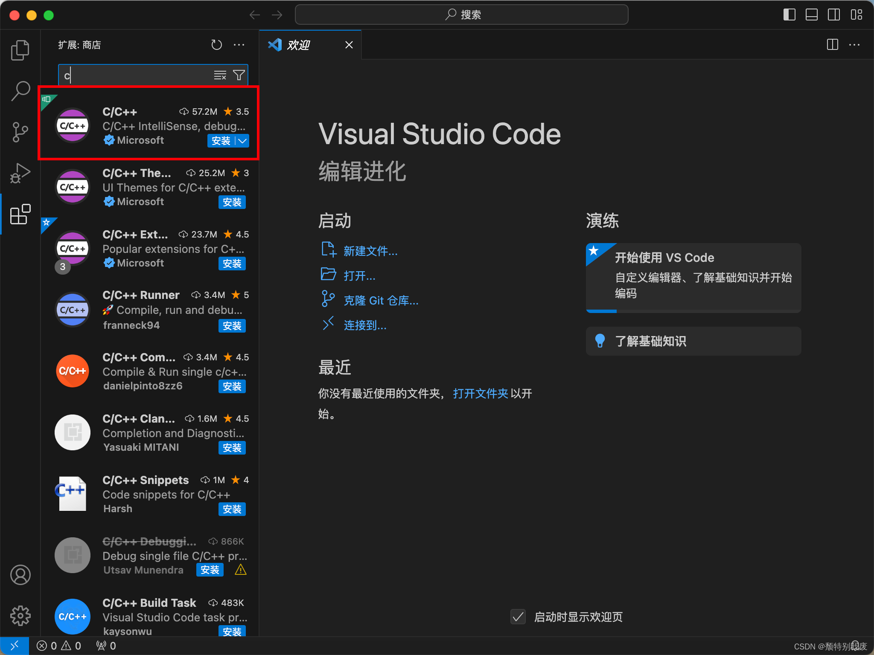874x655 pixels.
Task: Open editor more actions menu
Action: [854, 45]
